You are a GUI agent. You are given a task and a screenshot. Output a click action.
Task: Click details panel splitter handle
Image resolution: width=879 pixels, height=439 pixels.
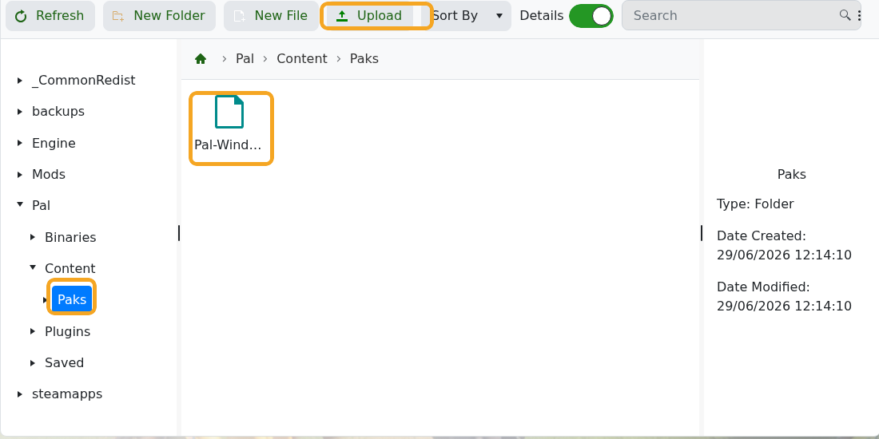pyautogui.click(x=702, y=233)
